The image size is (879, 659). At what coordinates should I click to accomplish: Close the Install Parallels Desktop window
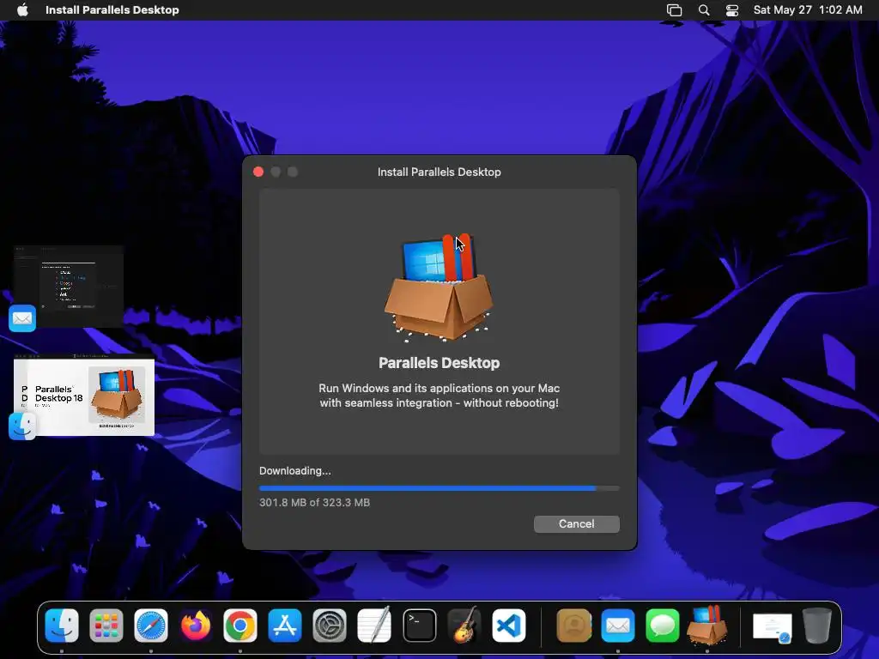tap(258, 172)
